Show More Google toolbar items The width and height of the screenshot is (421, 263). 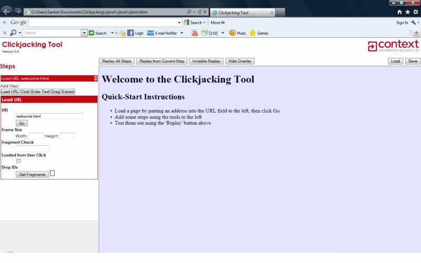[217, 23]
